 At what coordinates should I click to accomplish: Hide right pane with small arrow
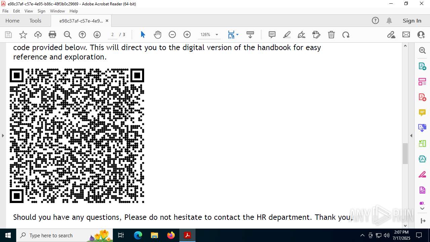click(x=411, y=135)
